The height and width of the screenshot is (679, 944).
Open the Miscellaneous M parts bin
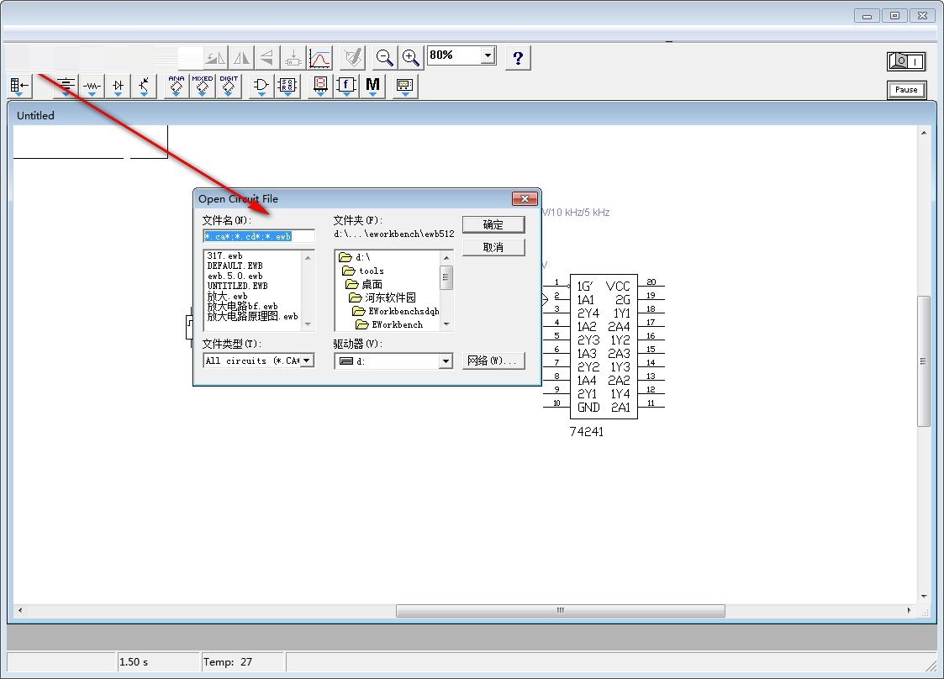tap(372, 86)
